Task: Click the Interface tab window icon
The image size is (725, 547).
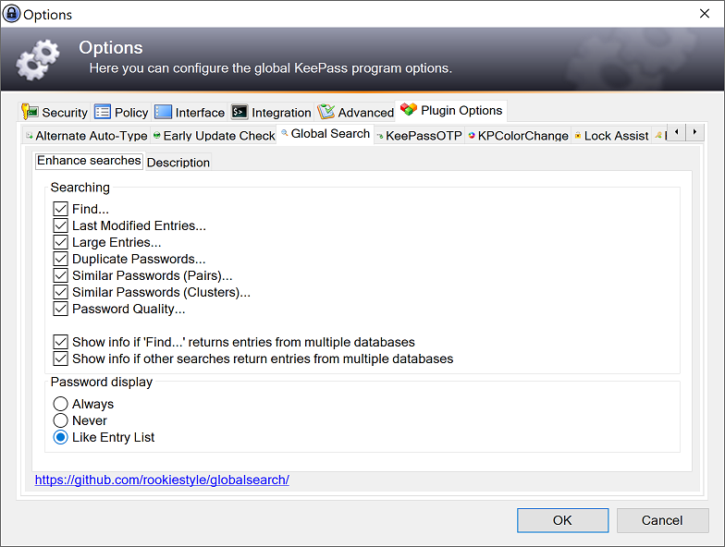Action: coord(163,112)
